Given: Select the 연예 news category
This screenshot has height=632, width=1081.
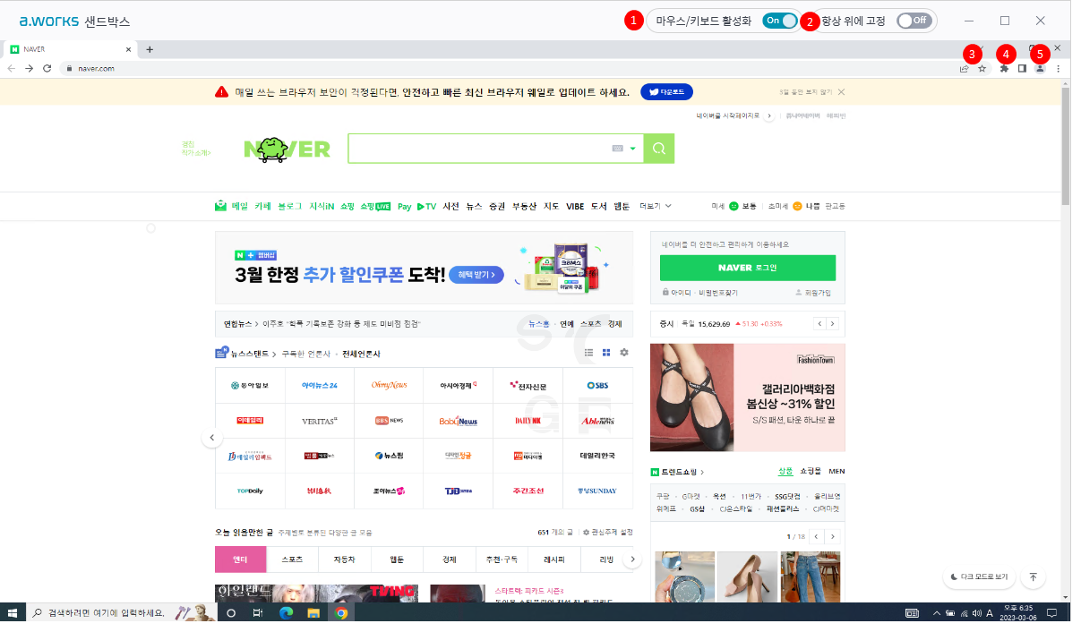Looking at the screenshot, I should (x=567, y=323).
